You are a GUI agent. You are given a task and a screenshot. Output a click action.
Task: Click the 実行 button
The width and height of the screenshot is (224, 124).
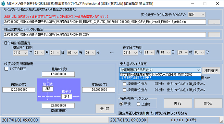click(178, 103)
